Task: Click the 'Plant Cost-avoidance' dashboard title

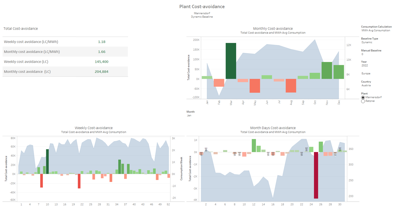Action: (202, 7)
